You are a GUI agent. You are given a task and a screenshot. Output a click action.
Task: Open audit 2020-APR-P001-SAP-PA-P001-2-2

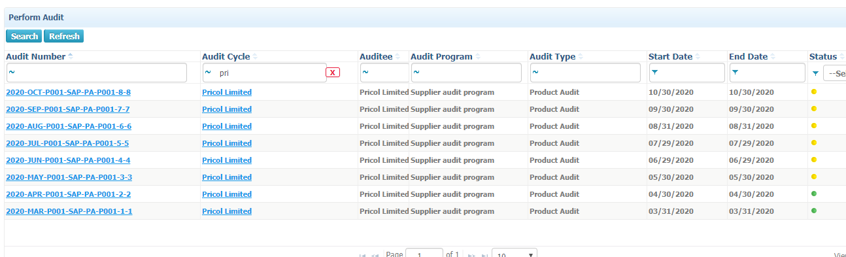coord(69,194)
